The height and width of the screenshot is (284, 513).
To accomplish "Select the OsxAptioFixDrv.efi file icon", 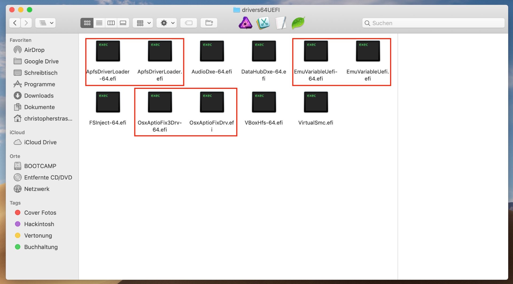I will (x=212, y=102).
